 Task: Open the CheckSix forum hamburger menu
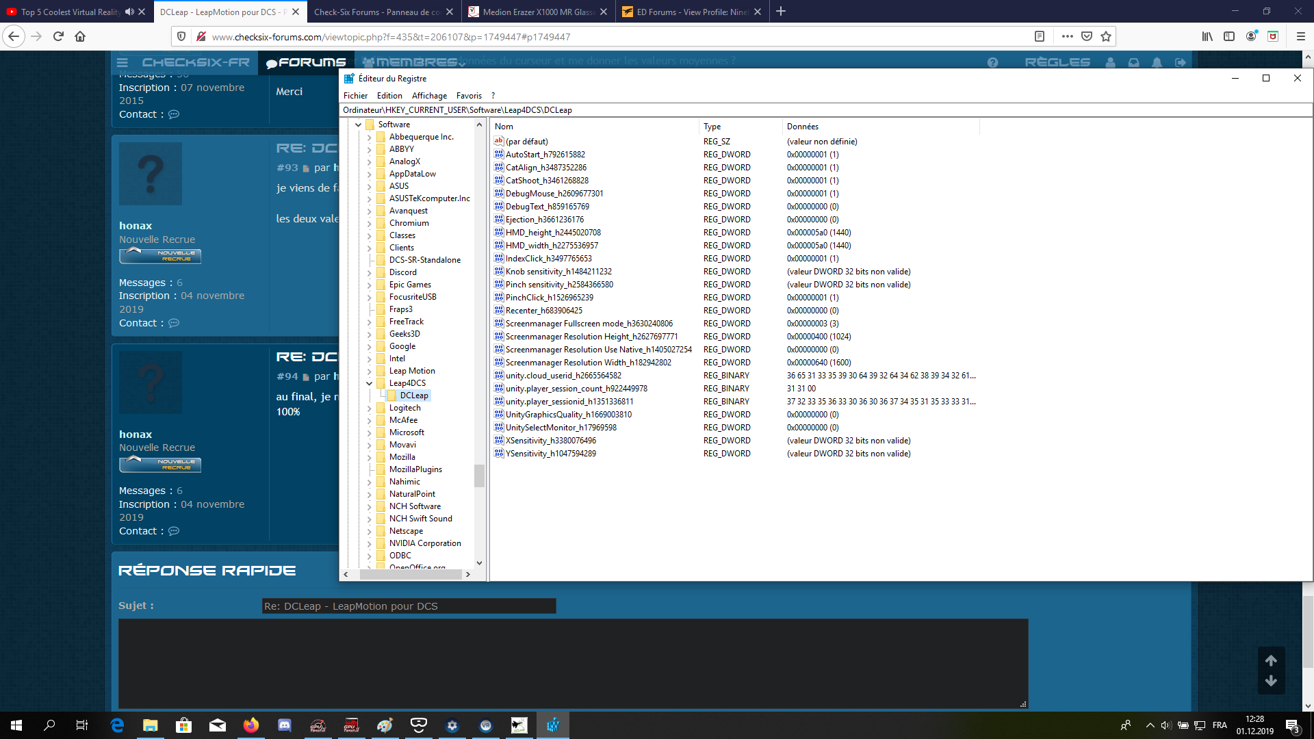pyautogui.click(x=123, y=62)
